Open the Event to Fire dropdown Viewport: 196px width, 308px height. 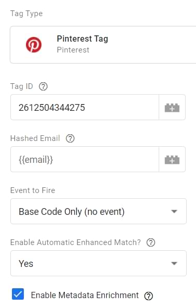(99, 211)
